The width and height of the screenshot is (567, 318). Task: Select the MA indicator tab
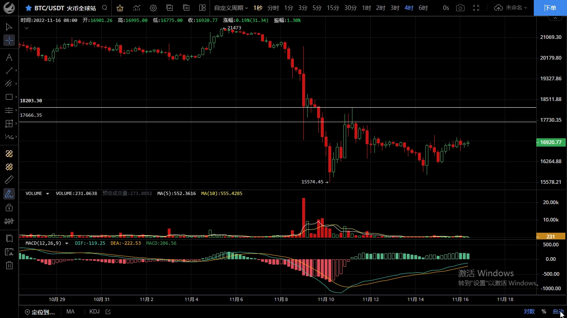70,312
